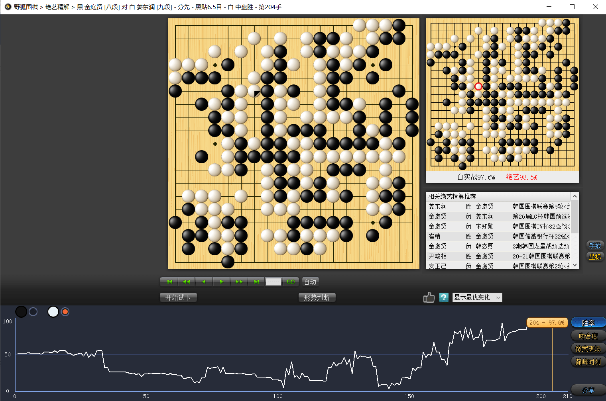This screenshot has height=401, width=606.
Task: Toggle 手数 move numbers display
Action: tap(595, 246)
